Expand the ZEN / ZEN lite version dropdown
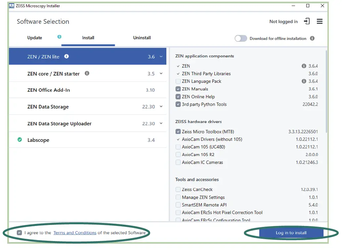This screenshot has height=250, width=342. click(161, 57)
